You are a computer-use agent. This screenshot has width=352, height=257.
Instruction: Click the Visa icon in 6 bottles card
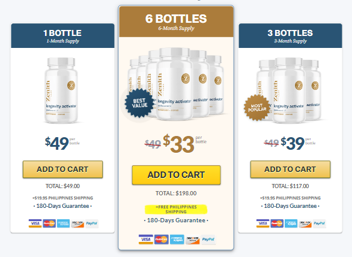click(x=146, y=240)
